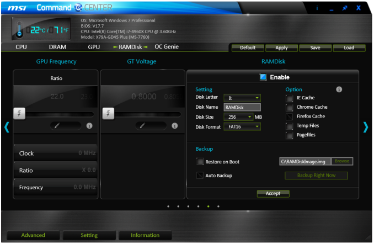
Task: Toggle Pagefiles option
Action: (x=289, y=135)
